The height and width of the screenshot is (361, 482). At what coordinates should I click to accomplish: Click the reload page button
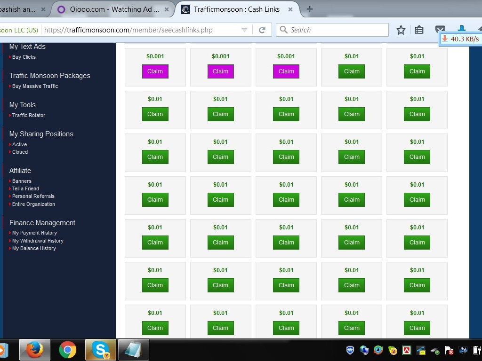[x=262, y=30]
